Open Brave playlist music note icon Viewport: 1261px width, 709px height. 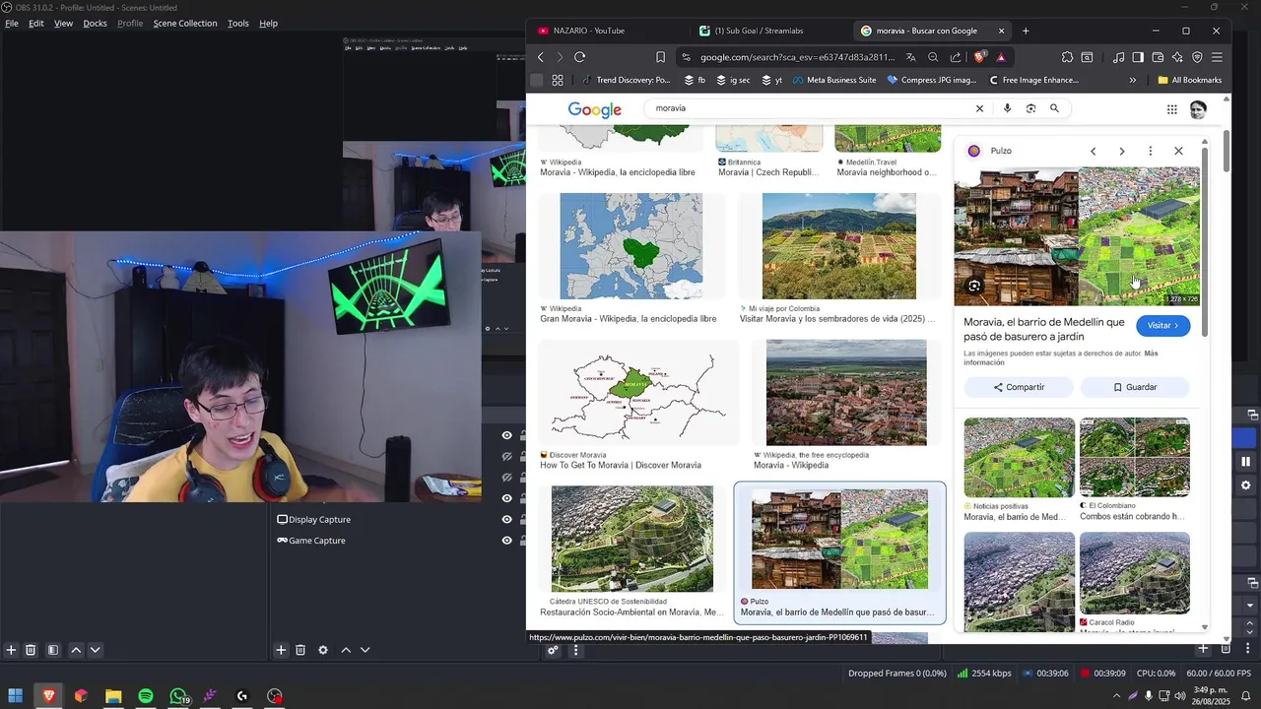tap(1118, 57)
